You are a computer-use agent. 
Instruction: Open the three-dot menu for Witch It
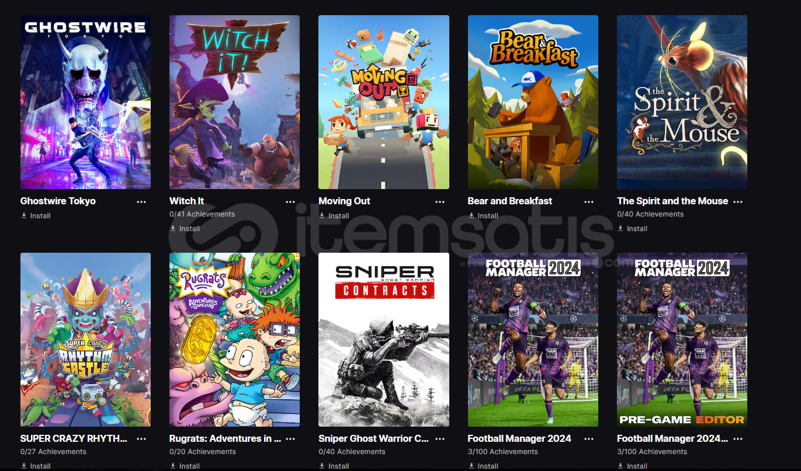(290, 202)
